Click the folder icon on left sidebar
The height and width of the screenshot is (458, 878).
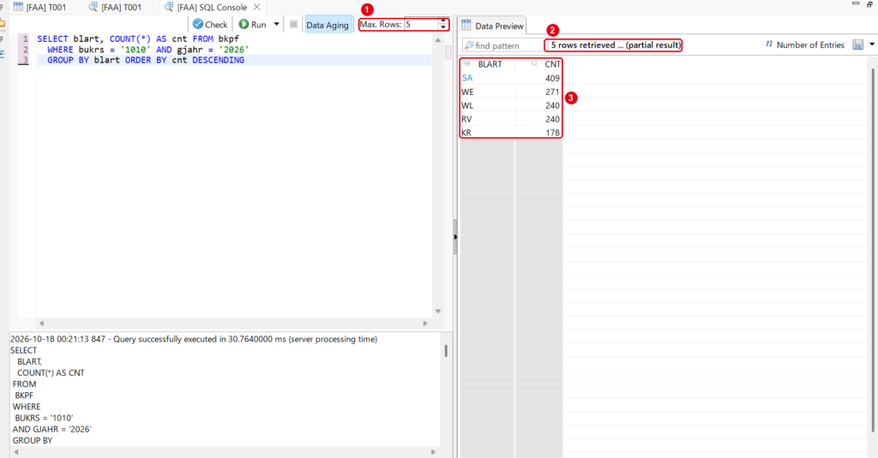3,23
